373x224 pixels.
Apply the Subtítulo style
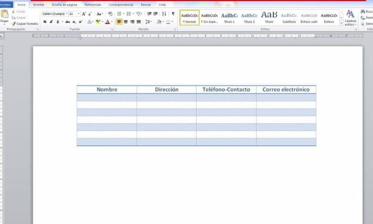pos(289,18)
